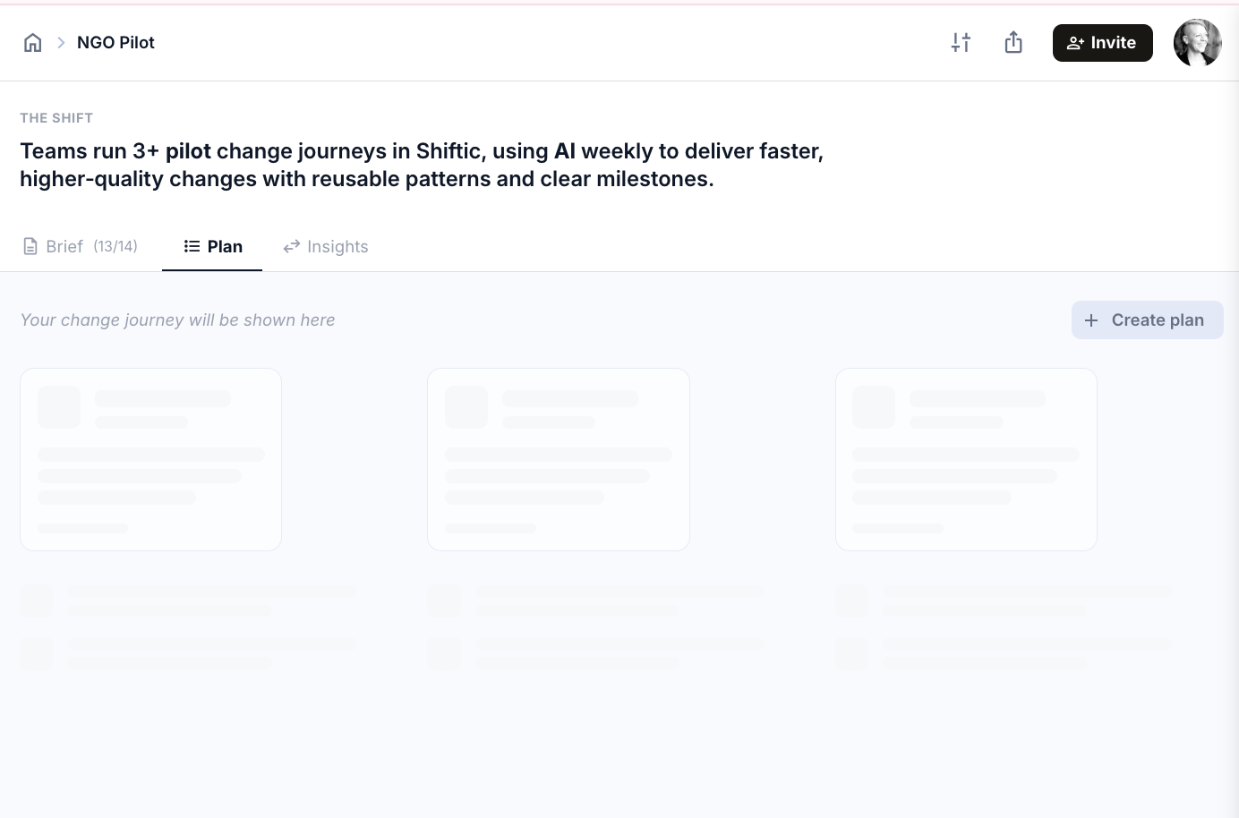1239x818 pixels.
Task: Click The Shift statement headline text
Action: tap(422, 165)
